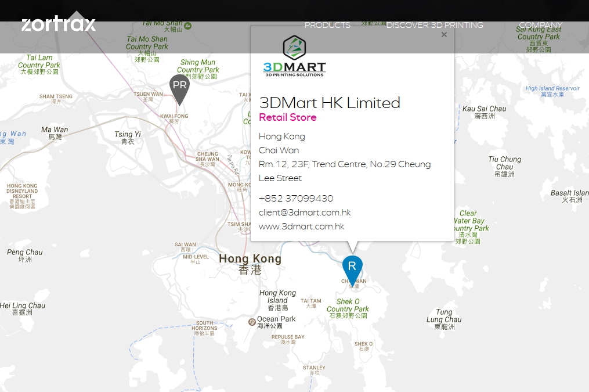This screenshot has height=392, width=589.
Task: Click the Chai Wan address line
Action: 279,150
